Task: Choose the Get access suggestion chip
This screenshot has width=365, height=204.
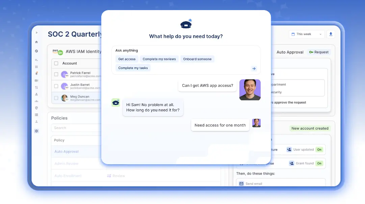Action: point(127,59)
